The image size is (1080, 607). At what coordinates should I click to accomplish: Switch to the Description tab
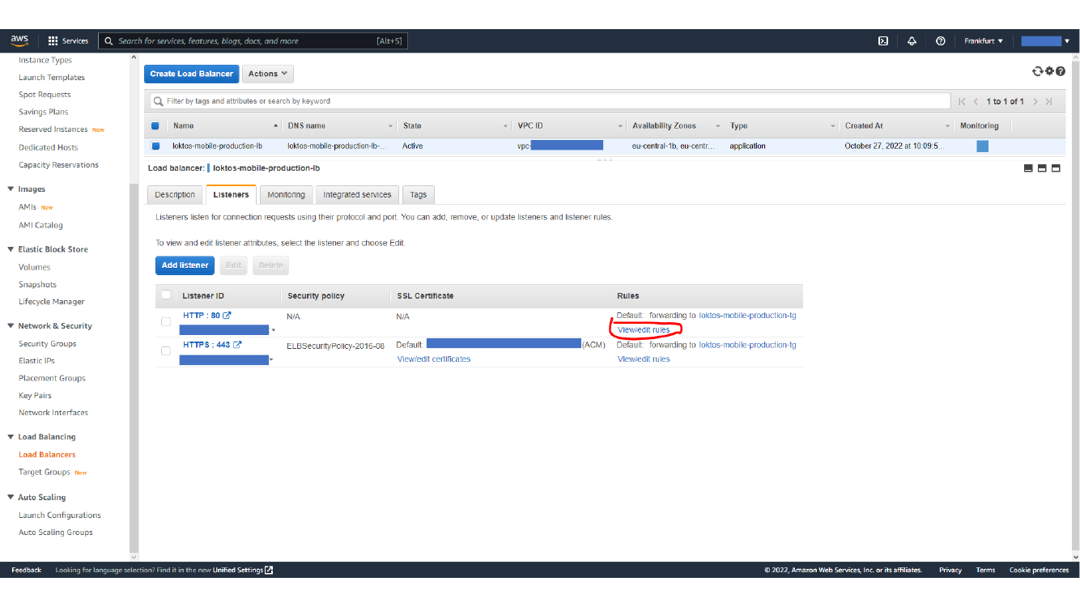coord(175,195)
